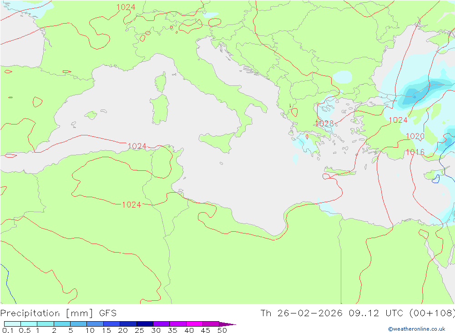455x333 pixels.
Task: Click the legend value '25'
Action: click(x=139, y=330)
